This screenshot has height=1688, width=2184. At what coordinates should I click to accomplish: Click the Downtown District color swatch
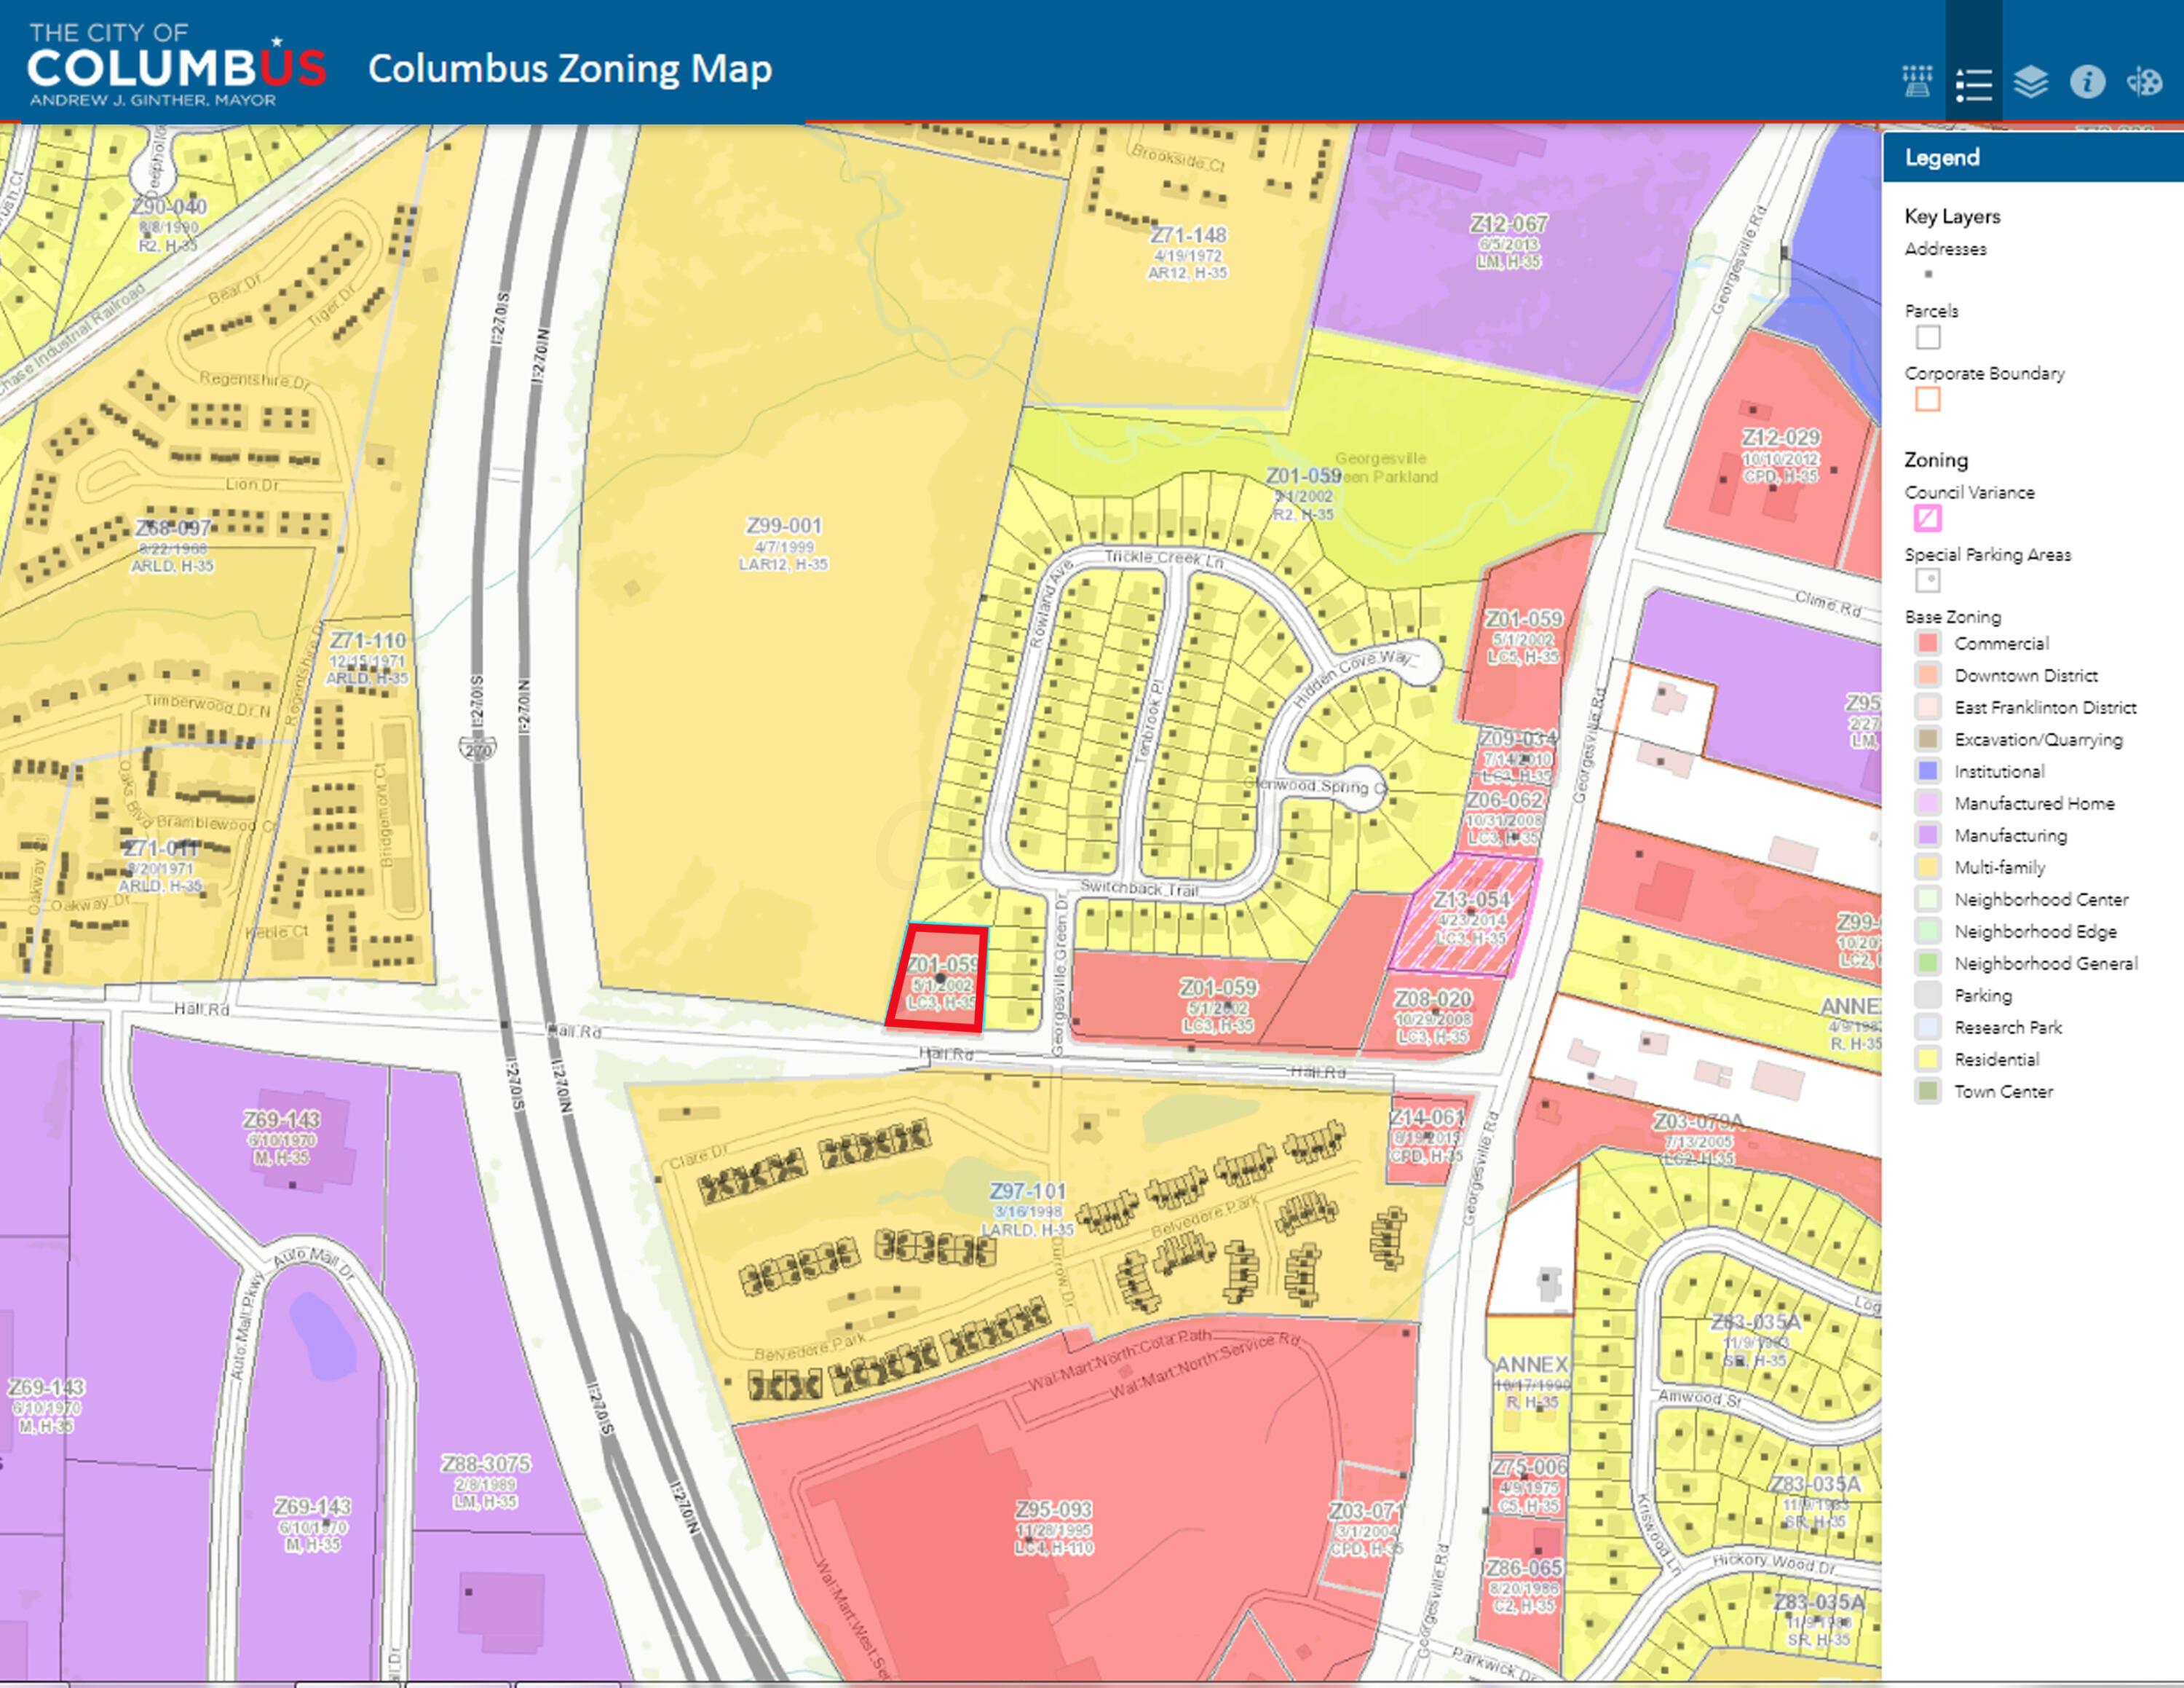pos(1928,675)
